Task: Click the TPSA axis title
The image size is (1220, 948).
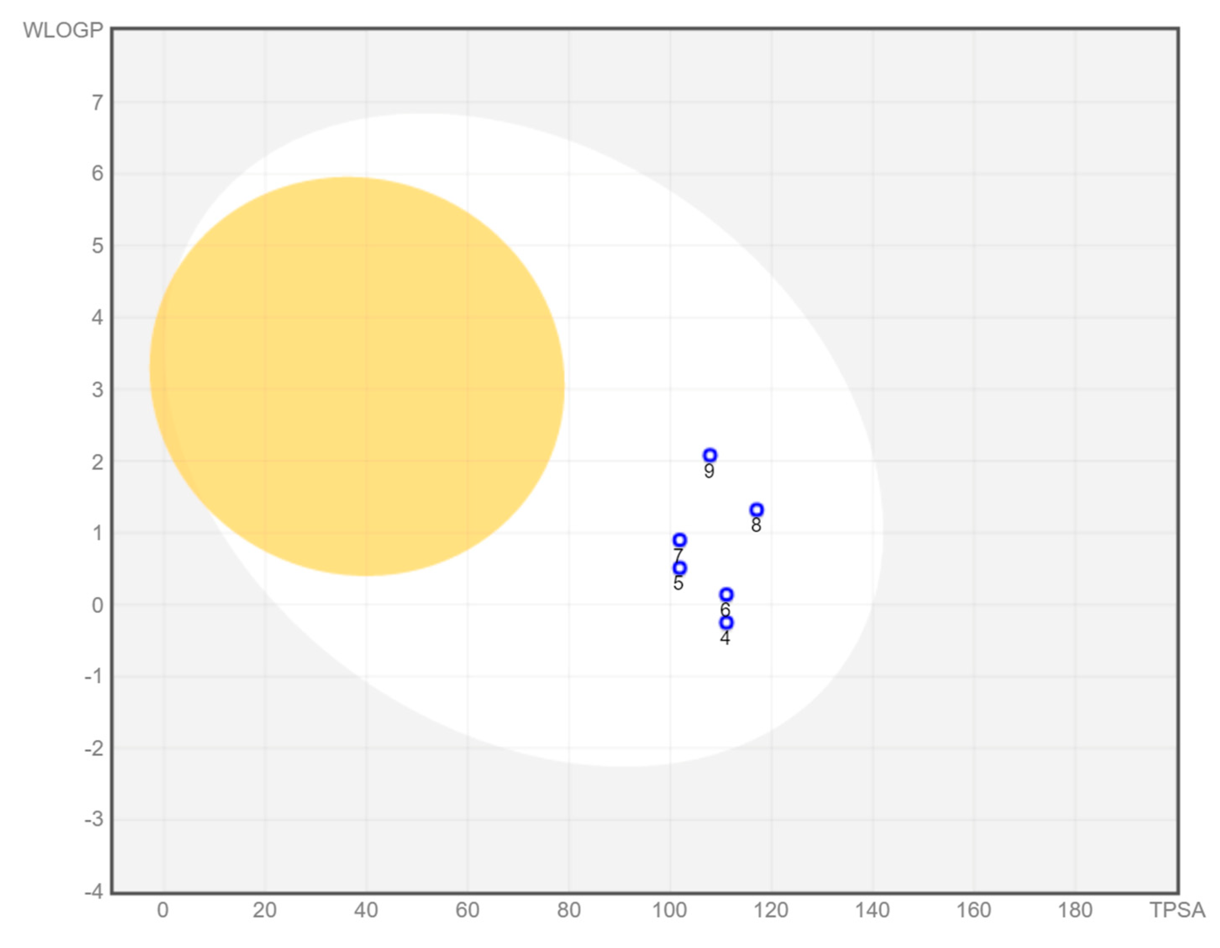Action: coord(1177,910)
